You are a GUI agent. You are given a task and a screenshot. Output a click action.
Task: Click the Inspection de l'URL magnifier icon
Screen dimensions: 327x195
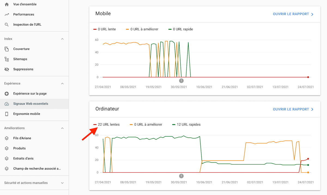click(x=7, y=25)
